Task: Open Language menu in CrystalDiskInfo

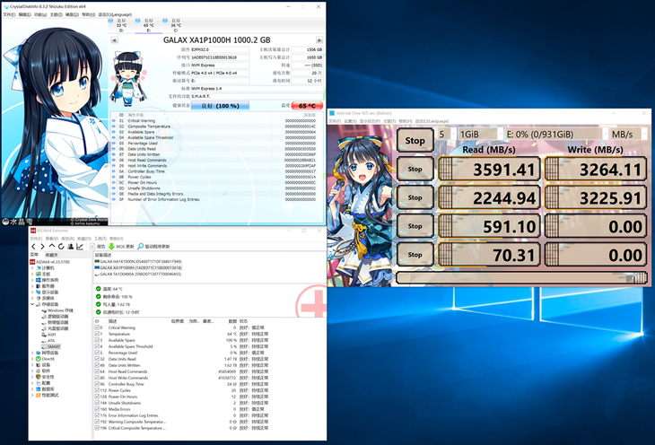Action: click(x=115, y=14)
